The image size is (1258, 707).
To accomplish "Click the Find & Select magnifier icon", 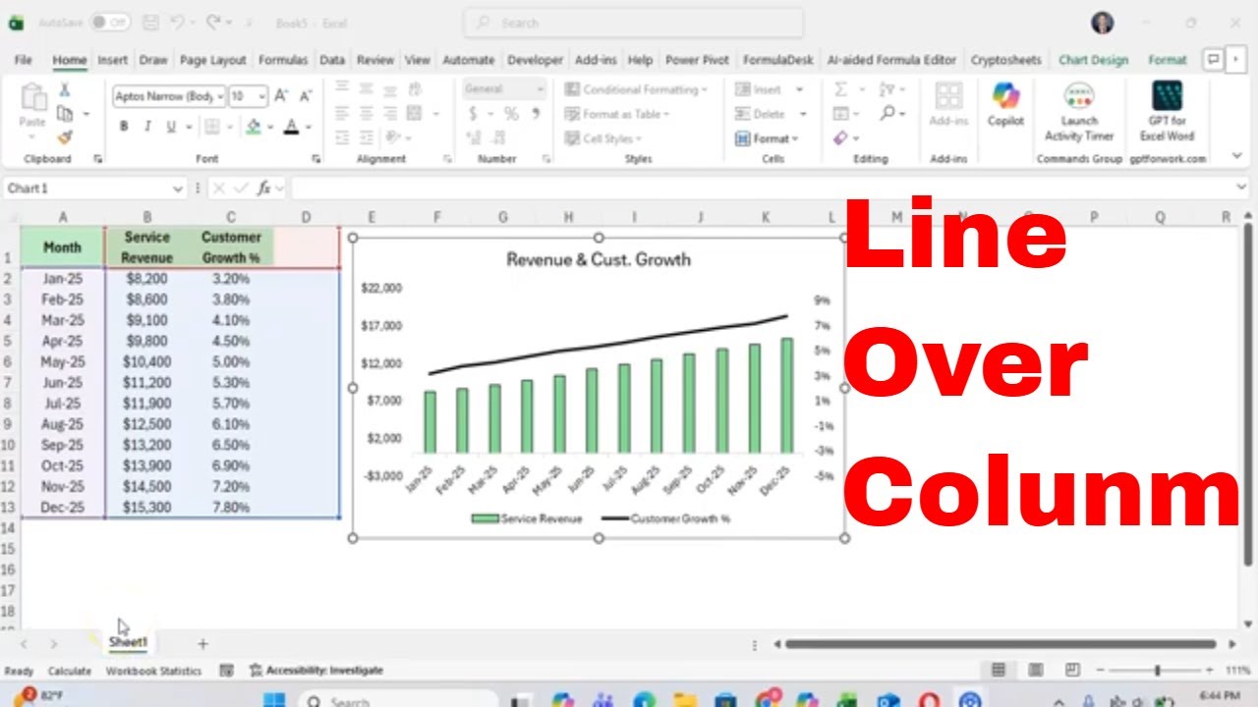I will point(888,114).
